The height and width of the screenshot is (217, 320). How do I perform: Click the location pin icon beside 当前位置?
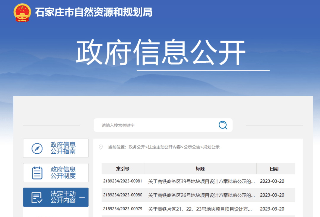point(101,147)
